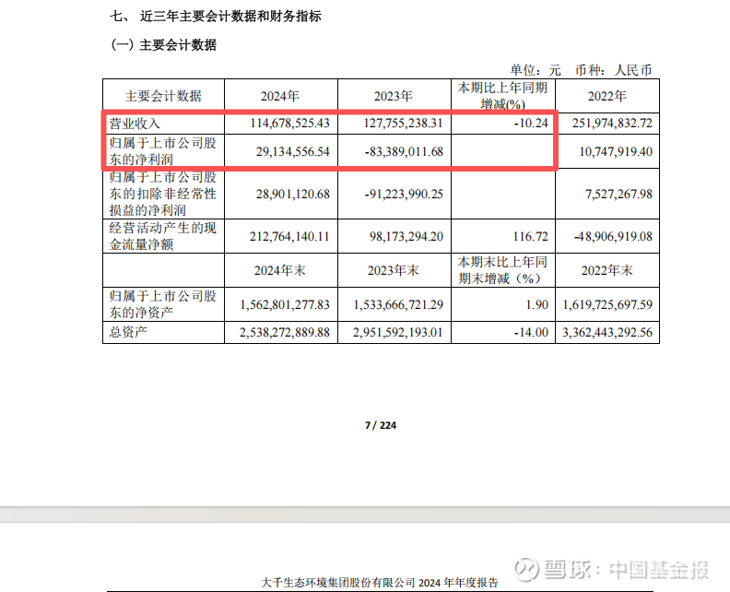
Task: Click the 本期末比上年同期末增减(%) header
Action: click(503, 270)
